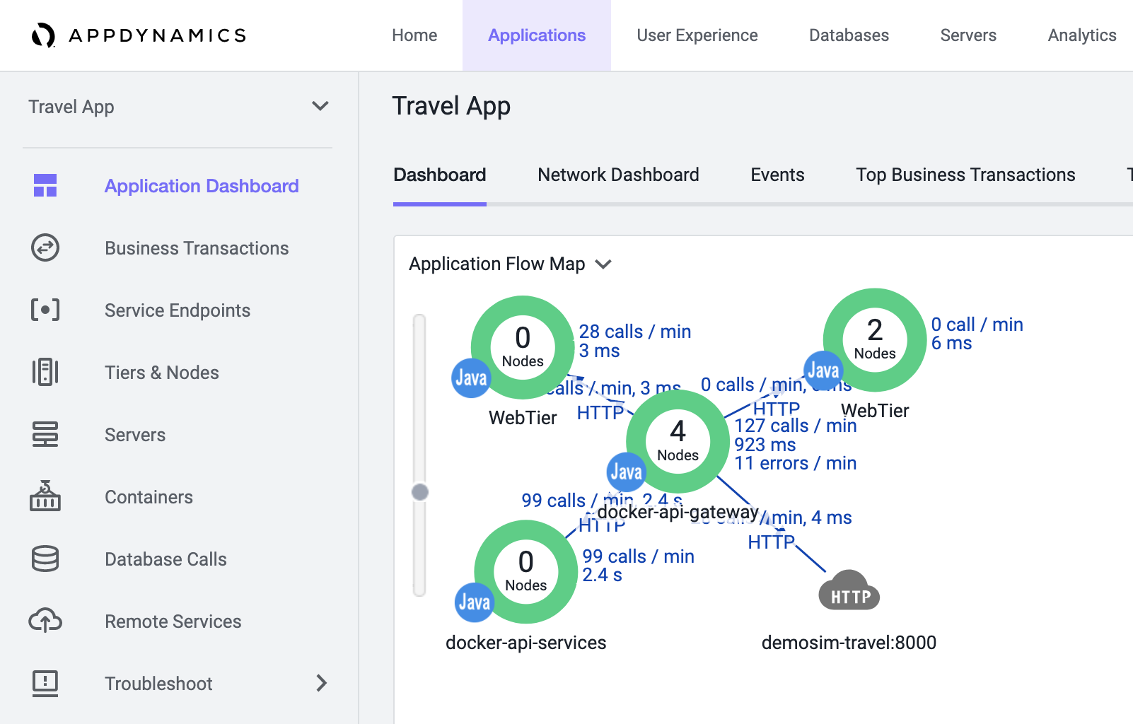This screenshot has width=1133, height=724.
Task: Click the demosim-travel:8000 backend label
Action: click(x=849, y=643)
